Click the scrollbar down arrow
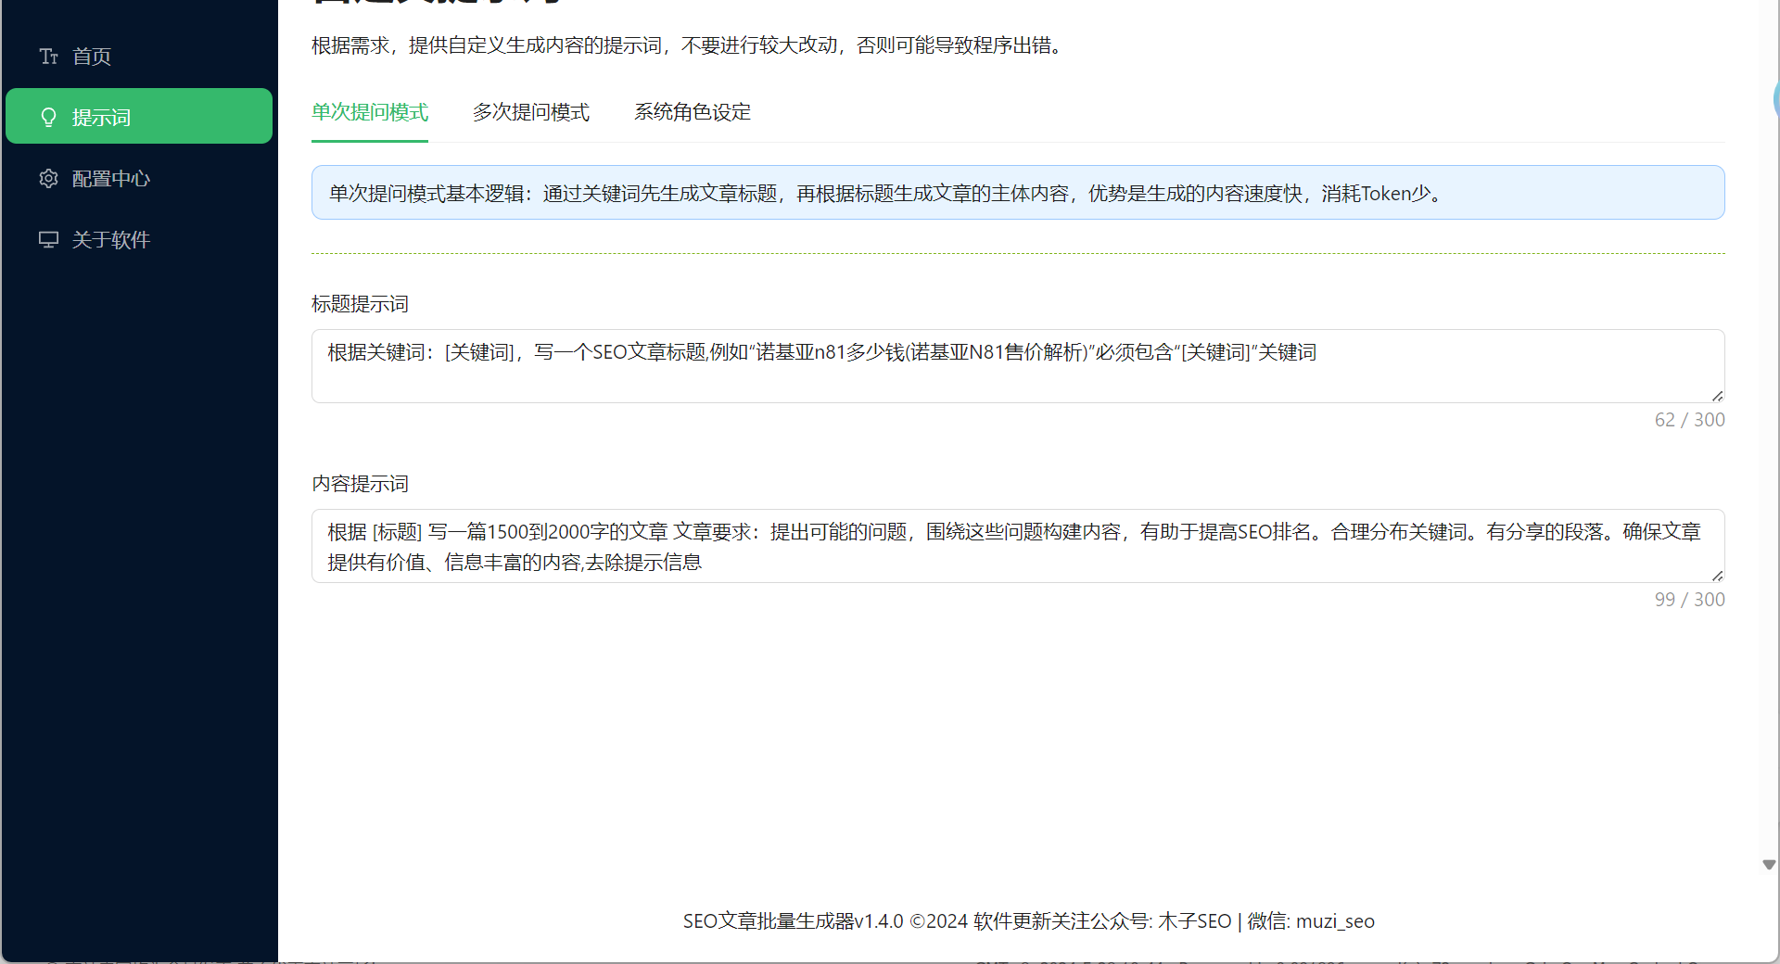Viewport: 1780px width, 964px height. point(1769,865)
